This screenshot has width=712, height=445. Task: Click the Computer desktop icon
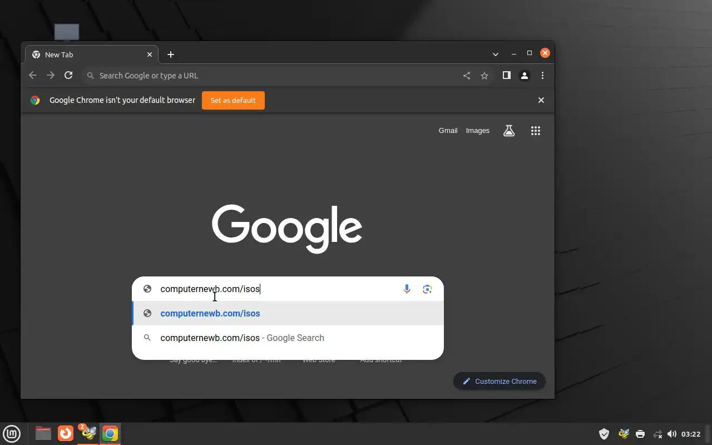(67, 33)
